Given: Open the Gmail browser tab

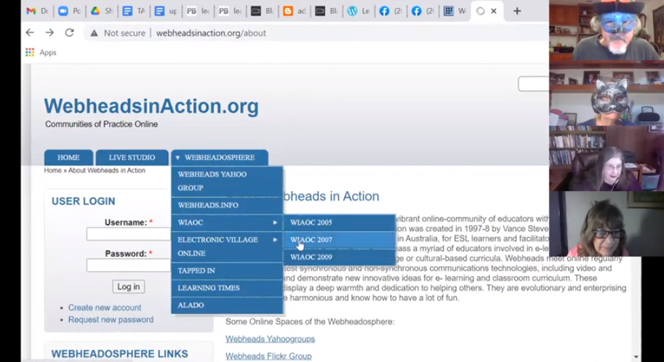Looking at the screenshot, I should pyautogui.click(x=36, y=11).
